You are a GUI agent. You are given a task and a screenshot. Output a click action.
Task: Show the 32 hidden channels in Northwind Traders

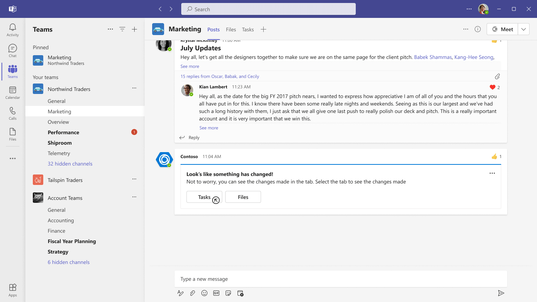tap(70, 164)
